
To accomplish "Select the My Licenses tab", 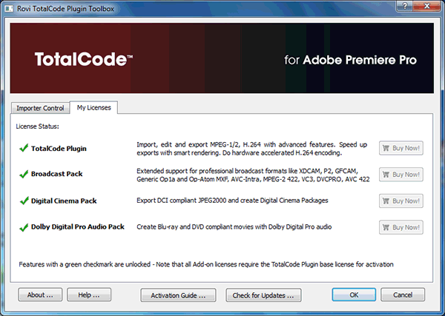I will 93,107.
